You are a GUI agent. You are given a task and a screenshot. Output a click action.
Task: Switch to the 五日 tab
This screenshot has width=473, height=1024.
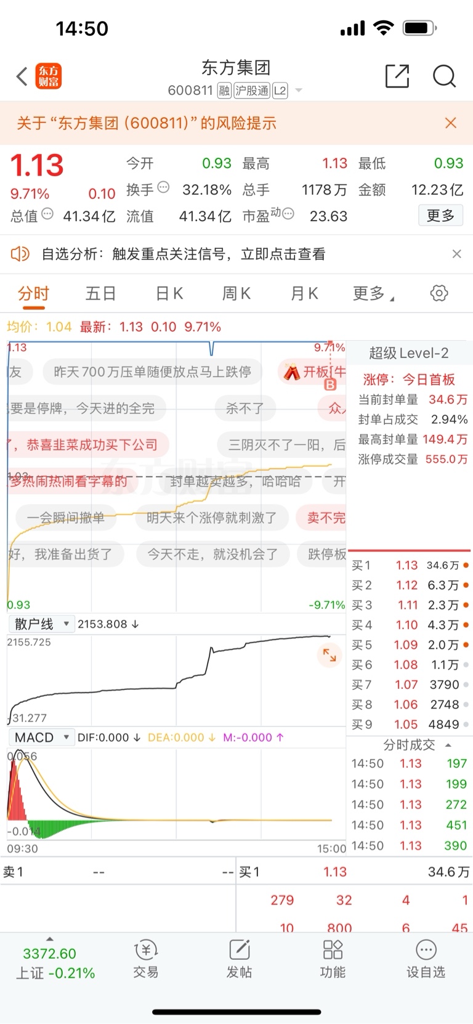[100, 294]
